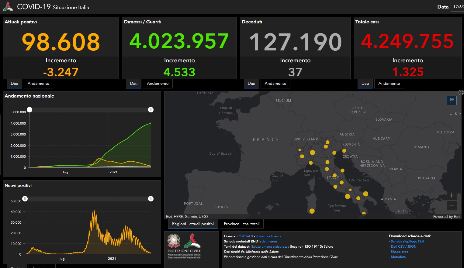Open the Data date picker field

(458, 7)
